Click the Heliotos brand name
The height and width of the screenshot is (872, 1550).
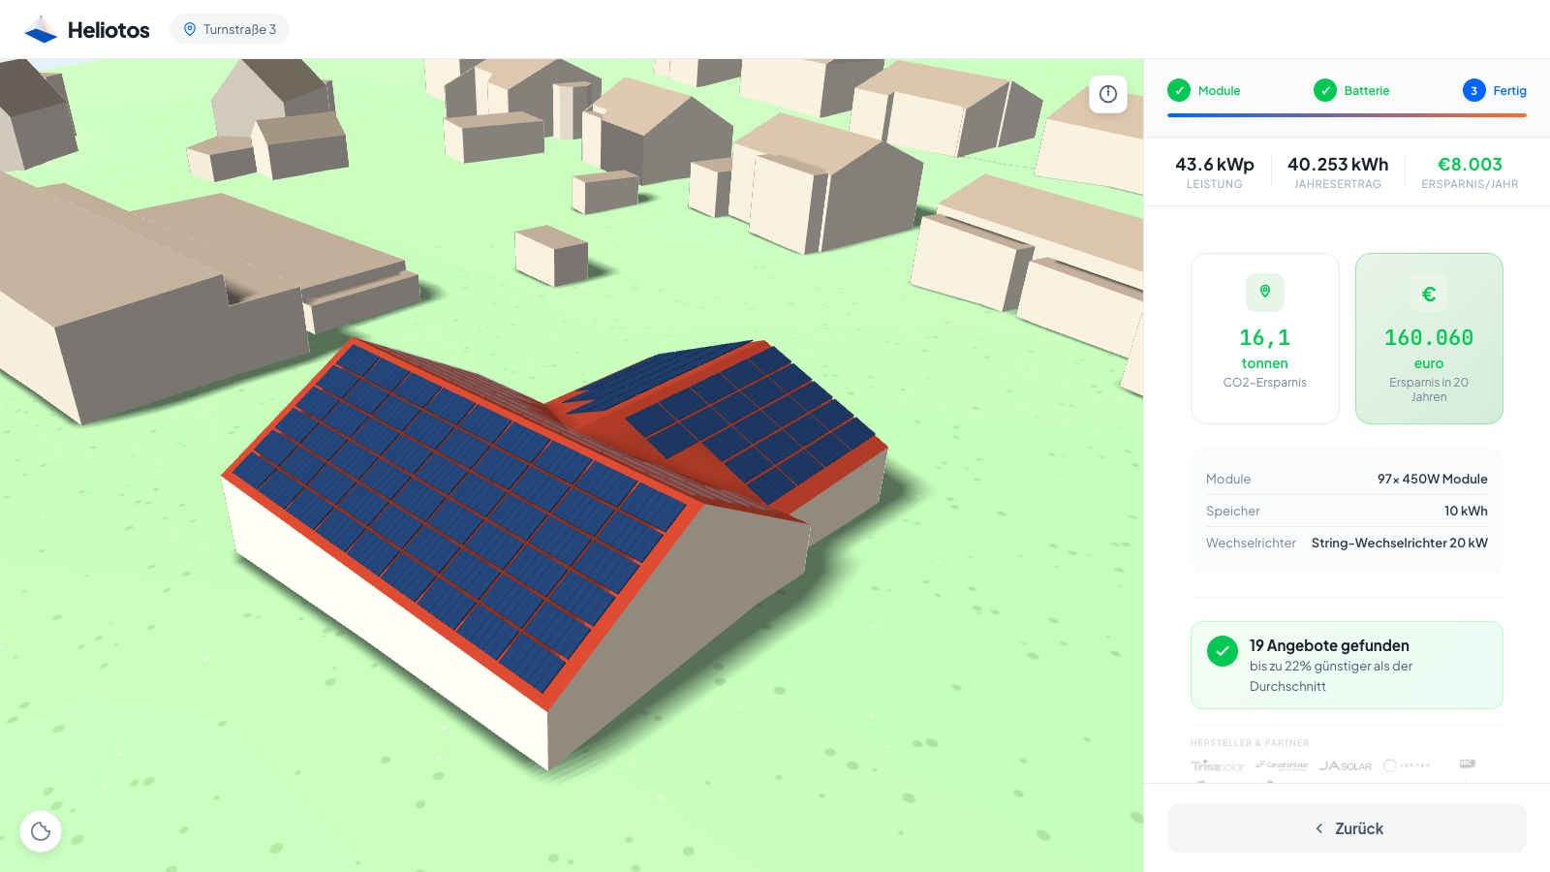[108, 30]
